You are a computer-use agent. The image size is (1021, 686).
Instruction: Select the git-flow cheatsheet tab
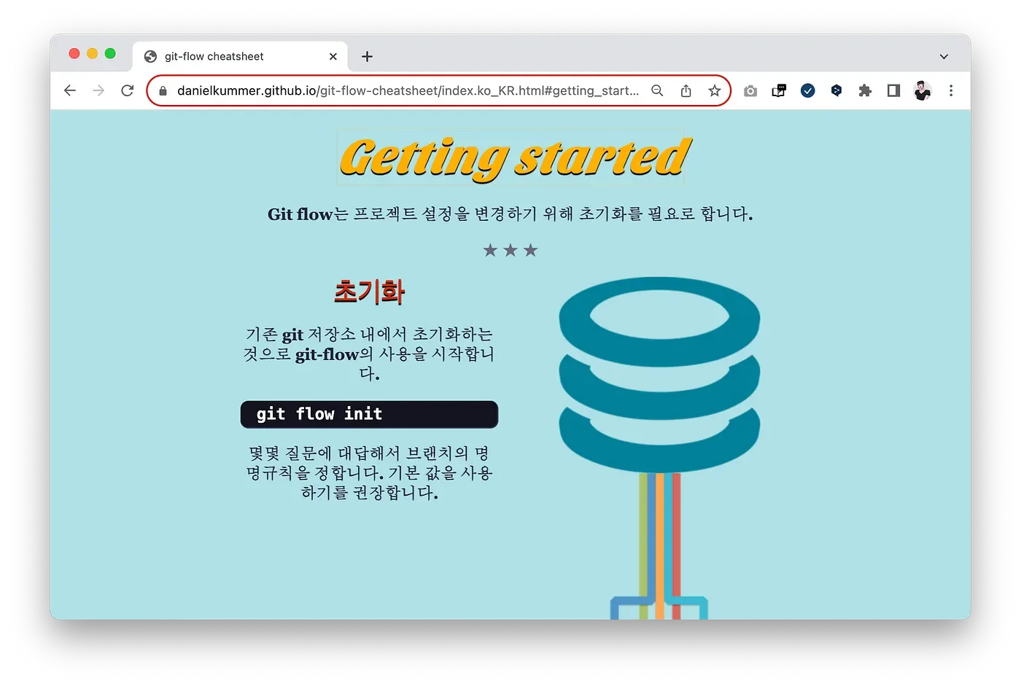pyautogui.click(x=241, y=56)
